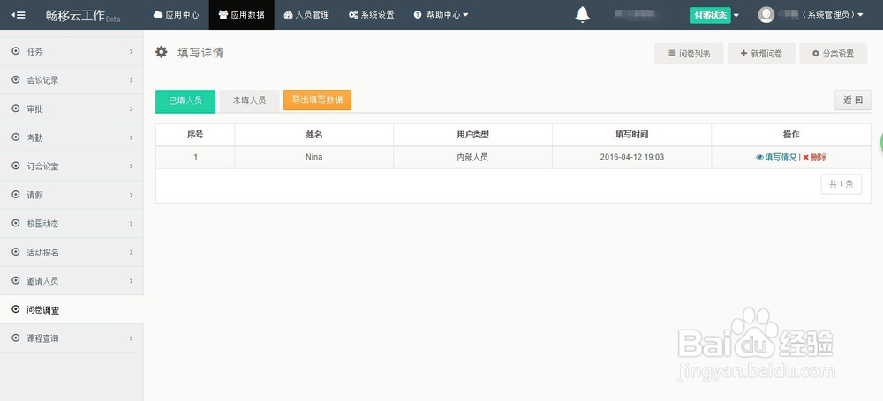
Task: Click the bullet icon next to 校园动态
Action: click(x=16, y=223)
